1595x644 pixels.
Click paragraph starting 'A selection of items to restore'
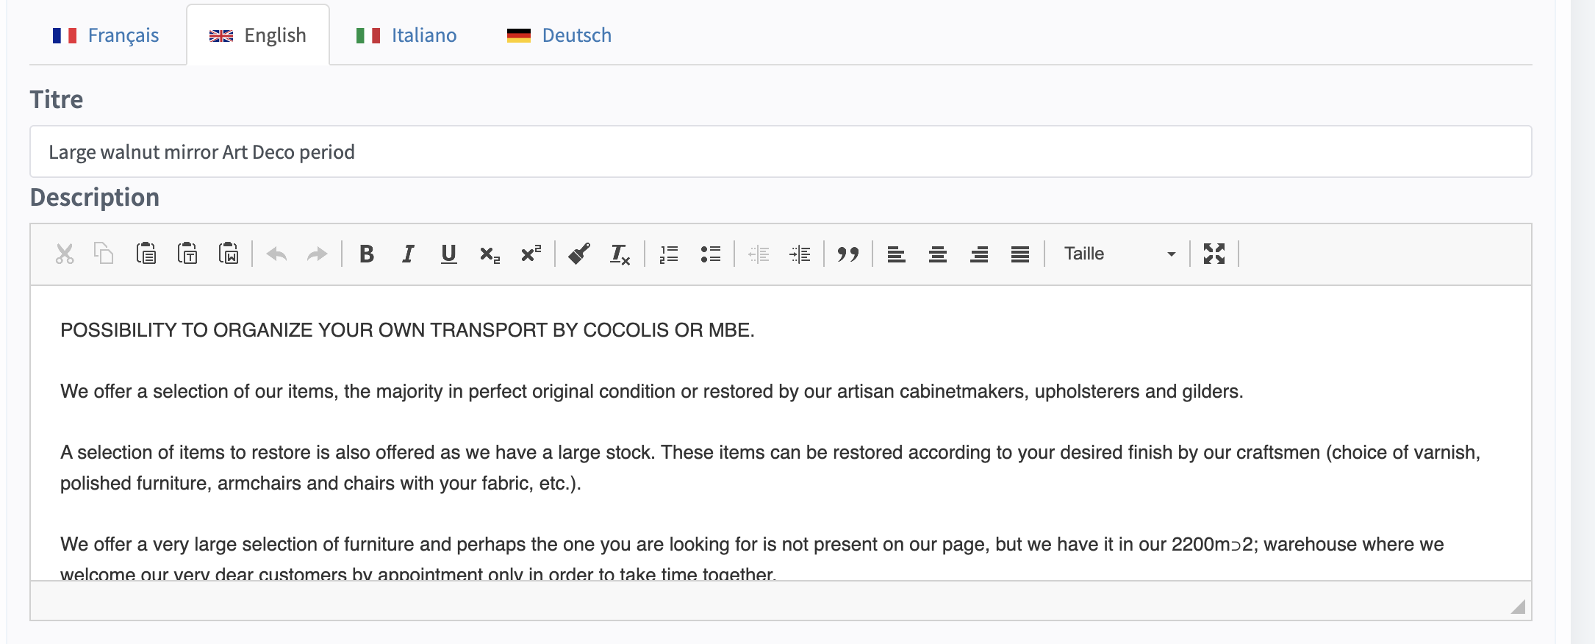click(x=770, y=468)
